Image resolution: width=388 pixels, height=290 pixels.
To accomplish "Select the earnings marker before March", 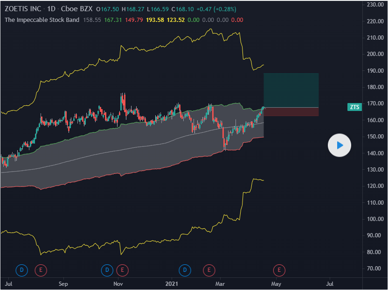I will [208, 269].
